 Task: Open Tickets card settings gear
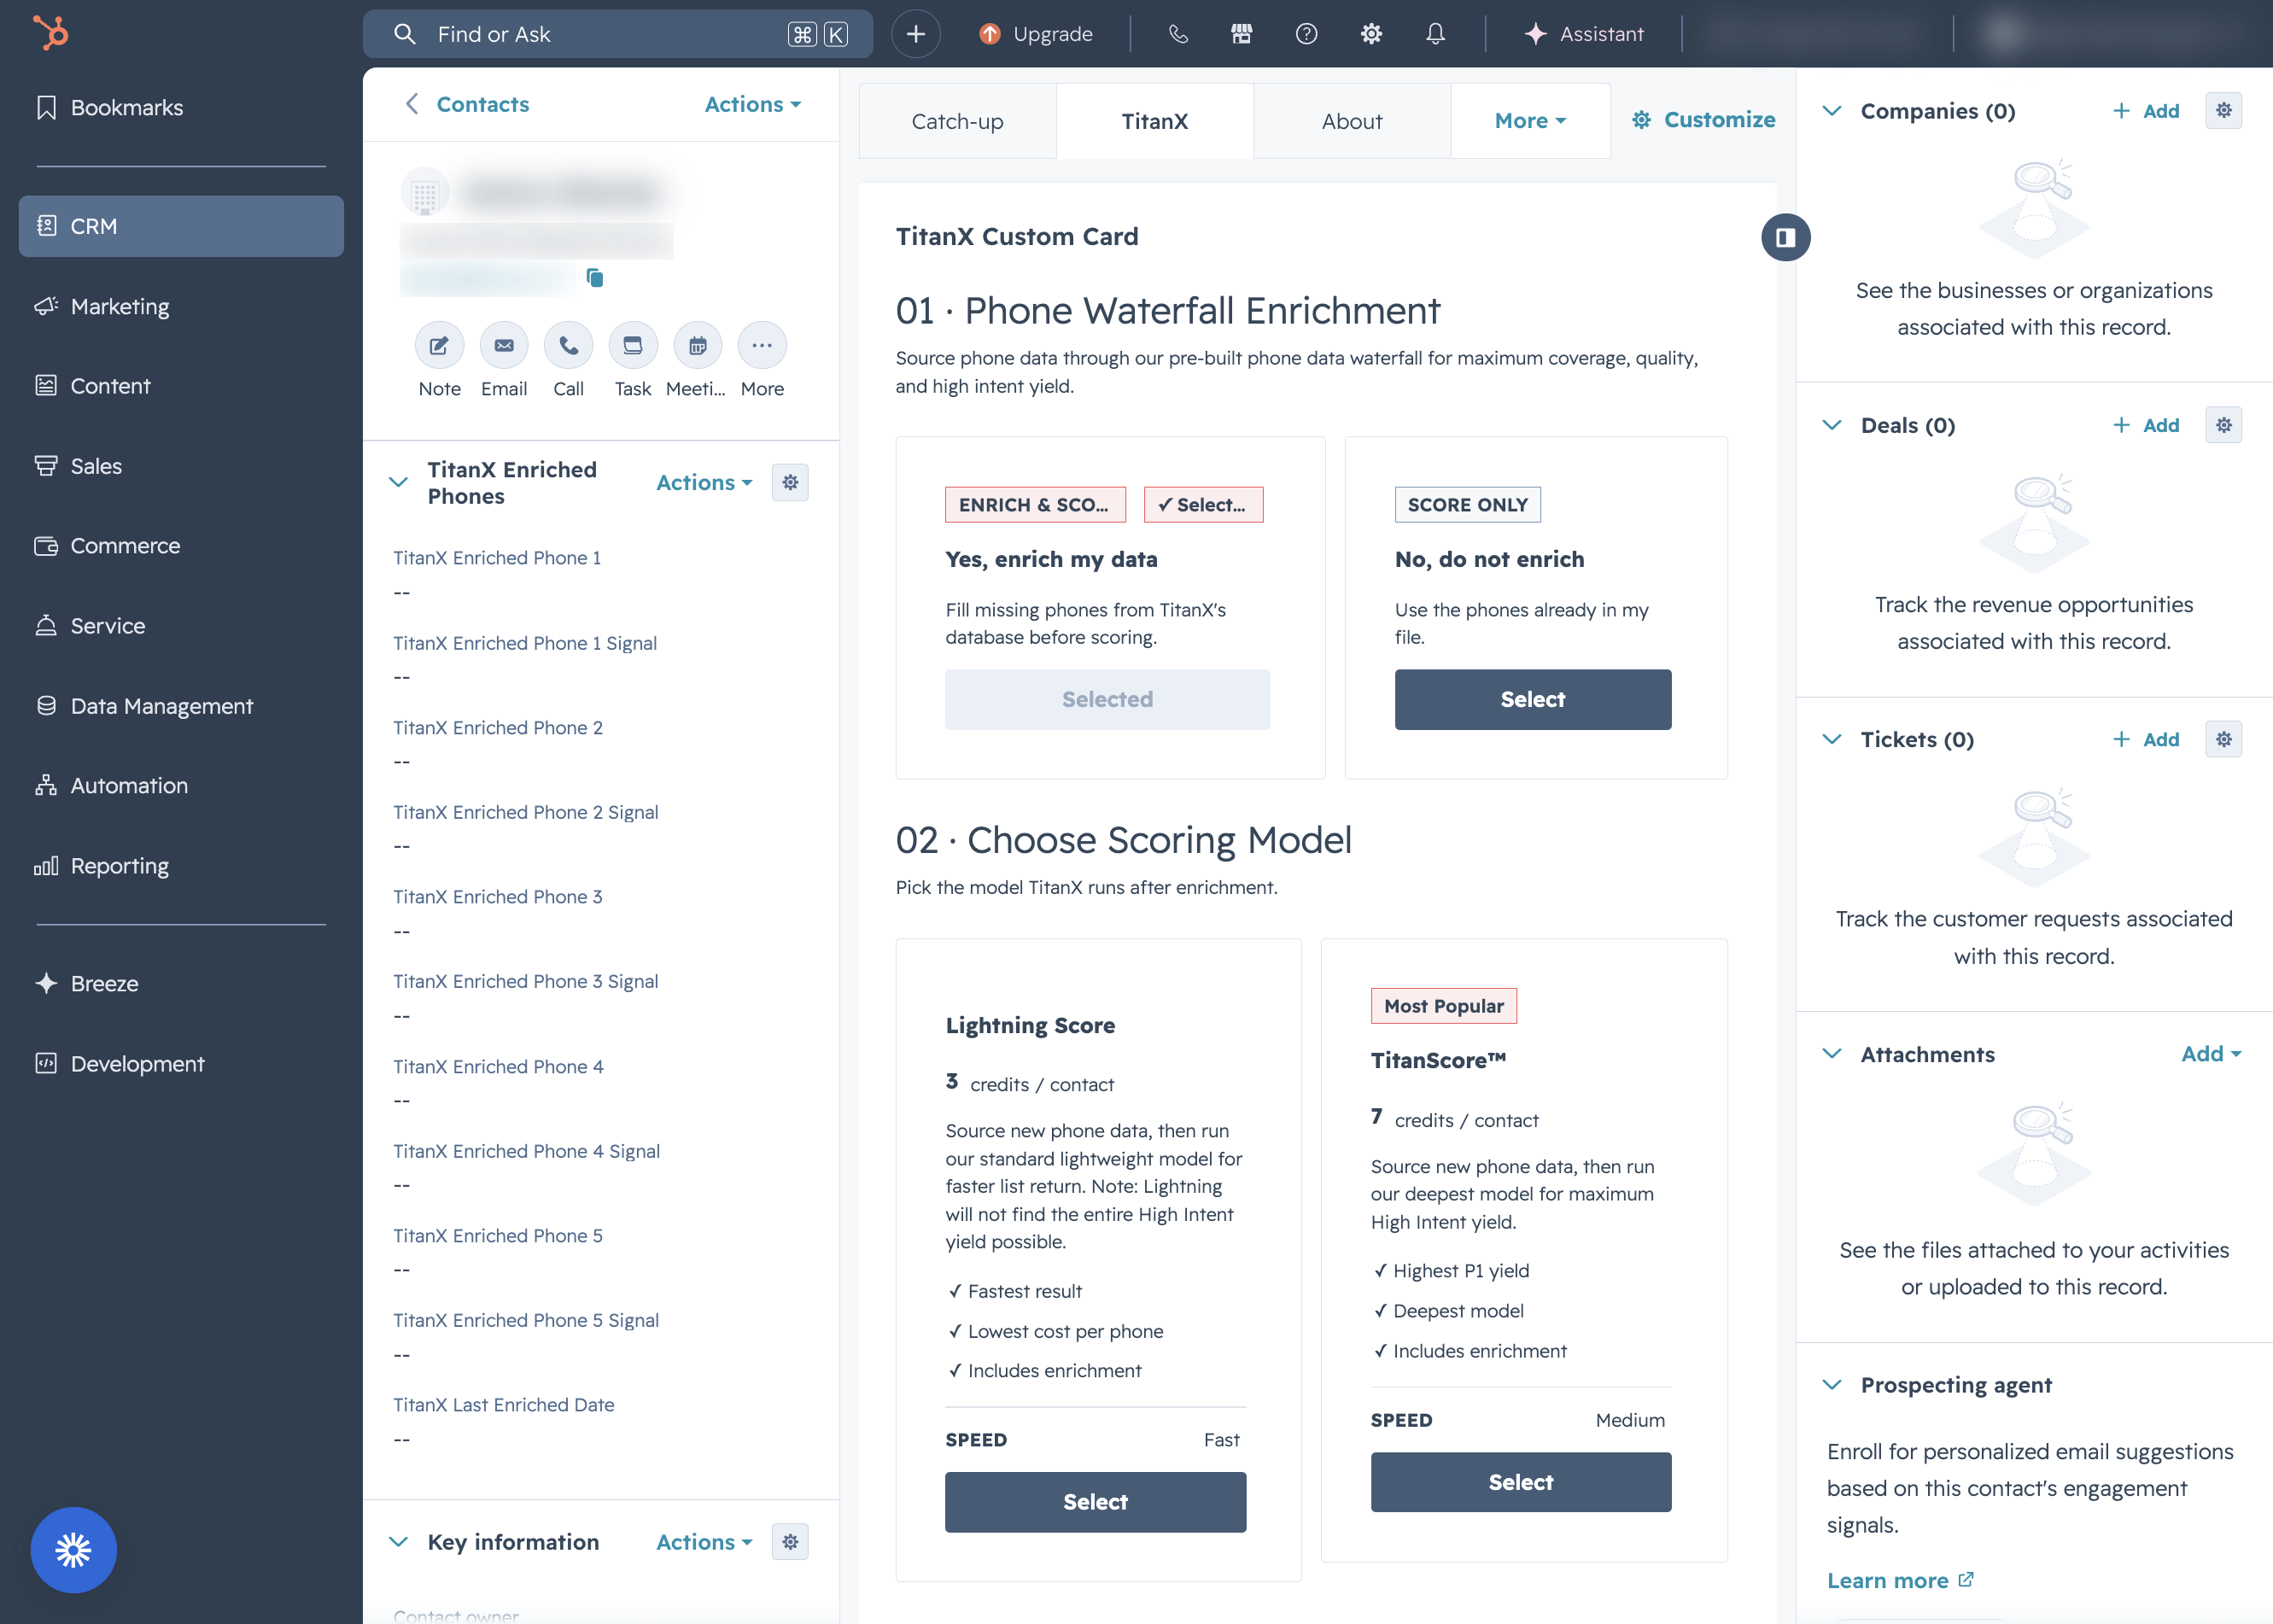tap(2223, 740)
